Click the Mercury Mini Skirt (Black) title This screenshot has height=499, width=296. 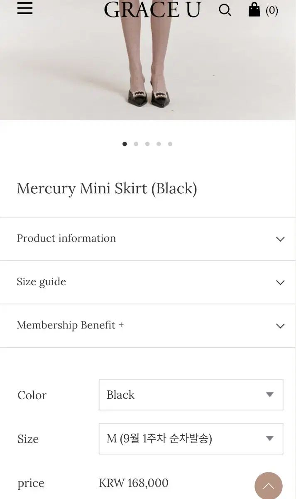[107, 189]
